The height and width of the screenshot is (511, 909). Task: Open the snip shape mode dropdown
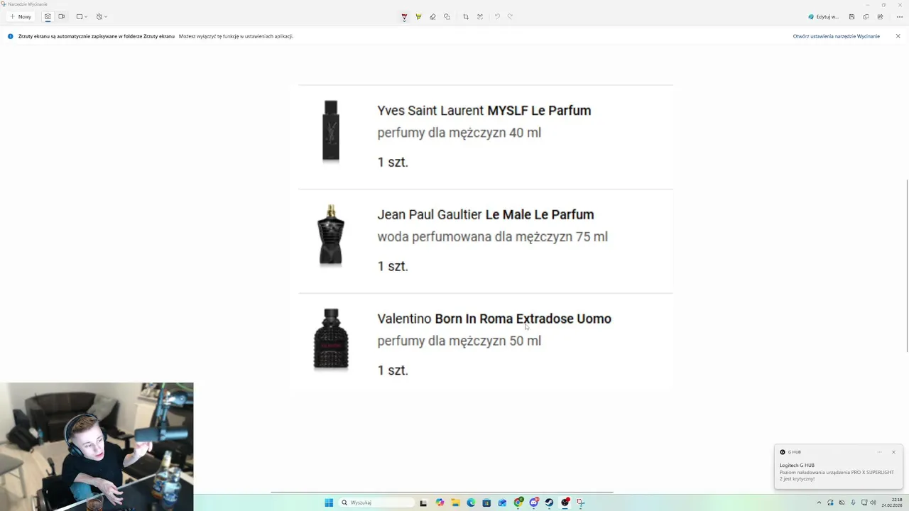coord(82,16)
